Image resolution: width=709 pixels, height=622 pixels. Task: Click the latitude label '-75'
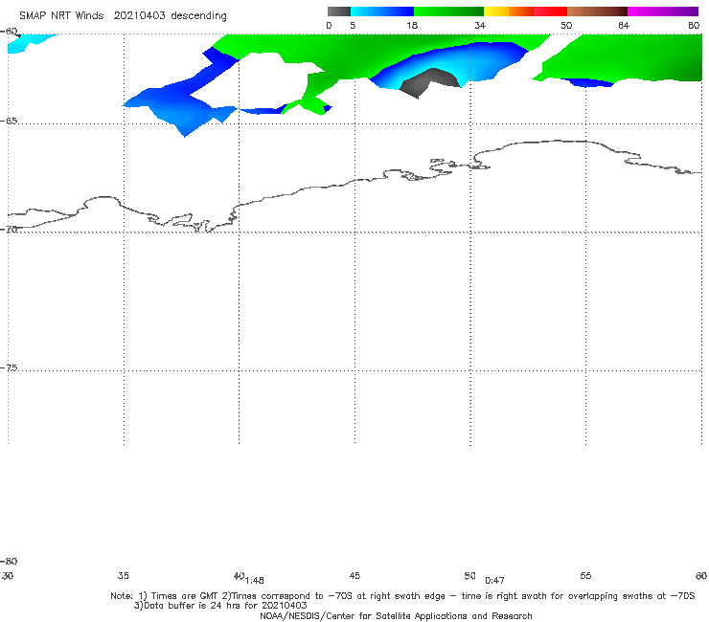9,368
